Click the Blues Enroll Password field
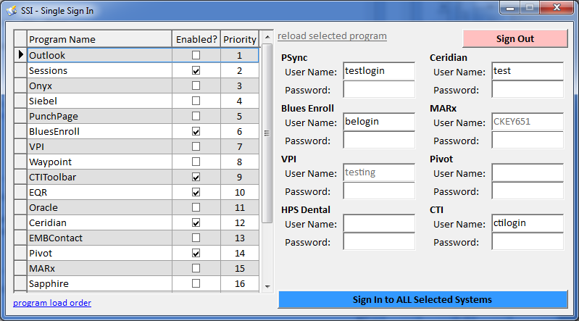Viewport: 579px width, 321px height. [x=379, y=140]
